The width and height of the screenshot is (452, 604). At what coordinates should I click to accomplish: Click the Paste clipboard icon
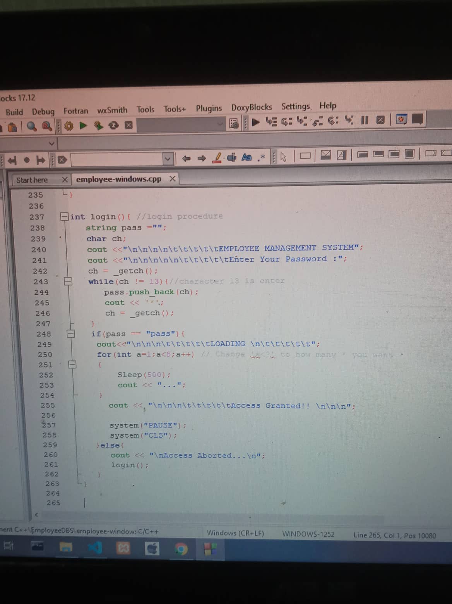tap(13, 127)
